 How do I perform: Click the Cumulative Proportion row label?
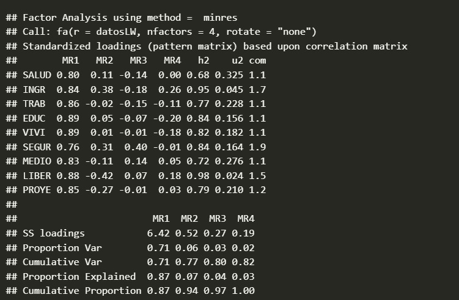[79, 290]
